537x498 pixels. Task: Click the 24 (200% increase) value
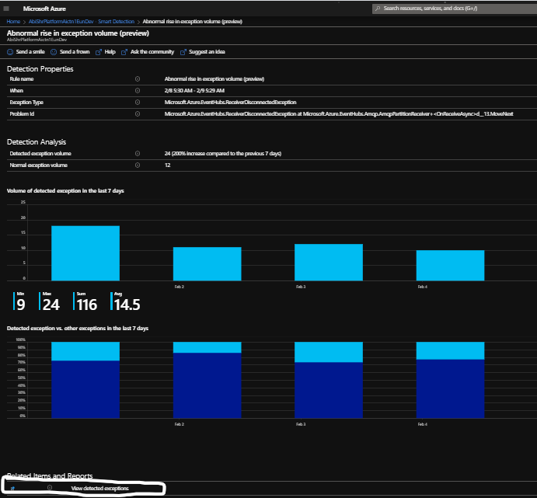click(223, 154)
